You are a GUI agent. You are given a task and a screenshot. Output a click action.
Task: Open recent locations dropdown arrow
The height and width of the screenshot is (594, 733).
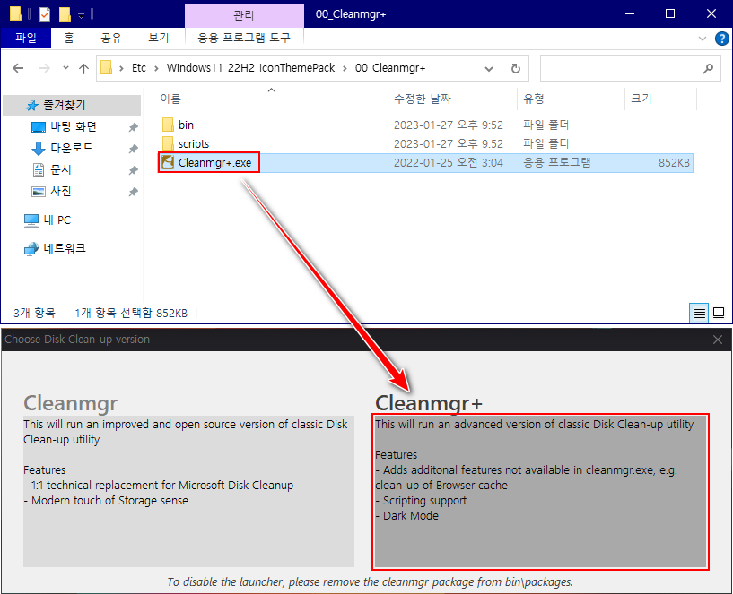click(x=65, y=68)
